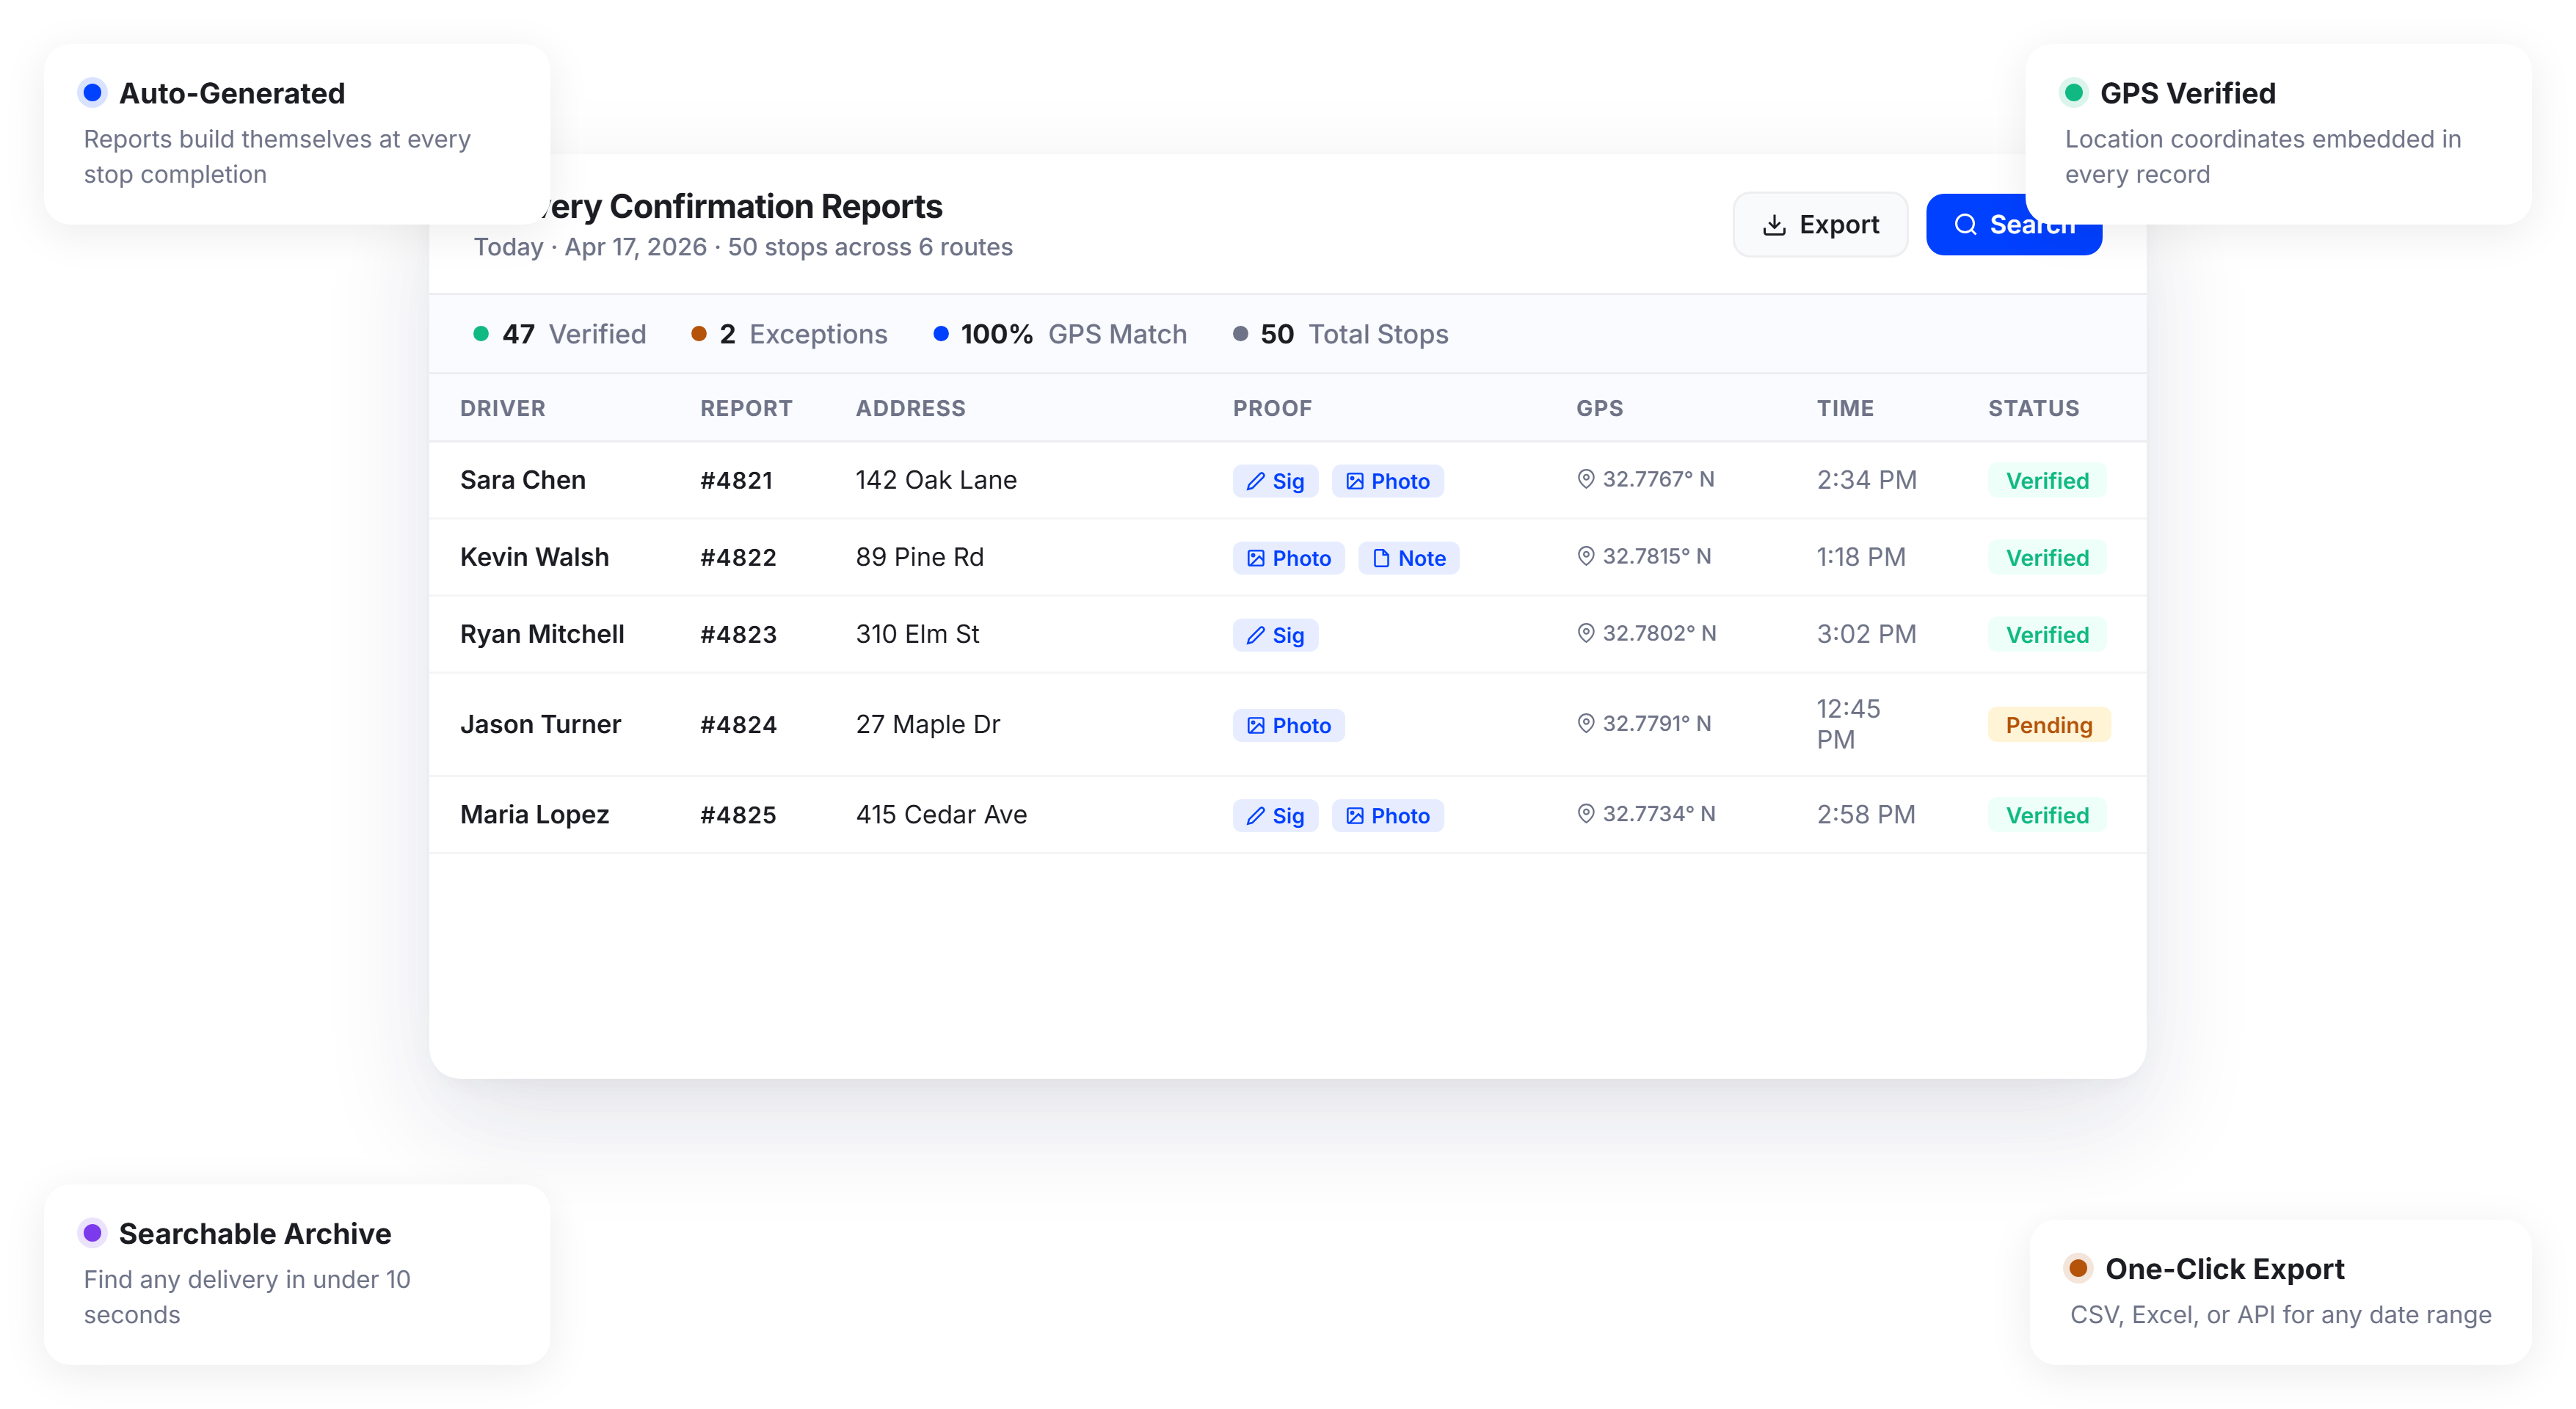The height and width of the screenshot is (1409, 2576).
Task: Click GPS pin icon for 32.7767° N
Action: point(1586,479)
